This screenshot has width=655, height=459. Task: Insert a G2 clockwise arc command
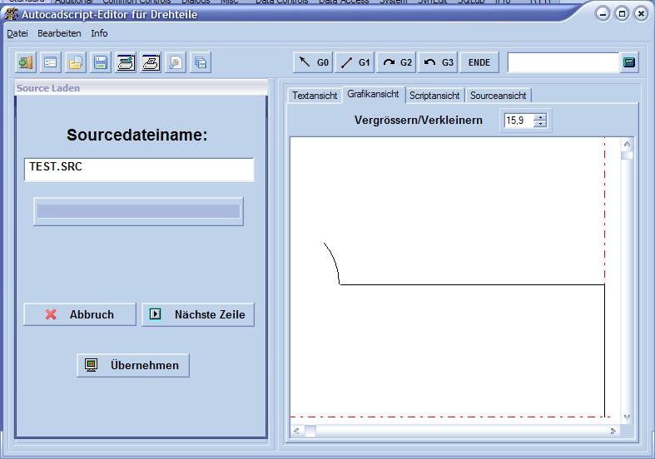(x=397, y=62)
